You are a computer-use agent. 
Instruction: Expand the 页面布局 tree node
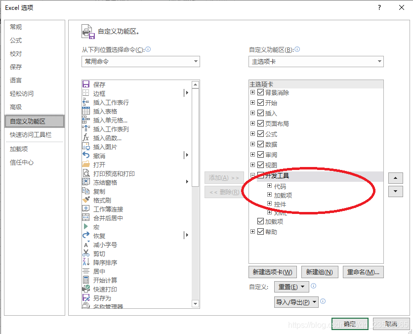[x=252, y=124]
